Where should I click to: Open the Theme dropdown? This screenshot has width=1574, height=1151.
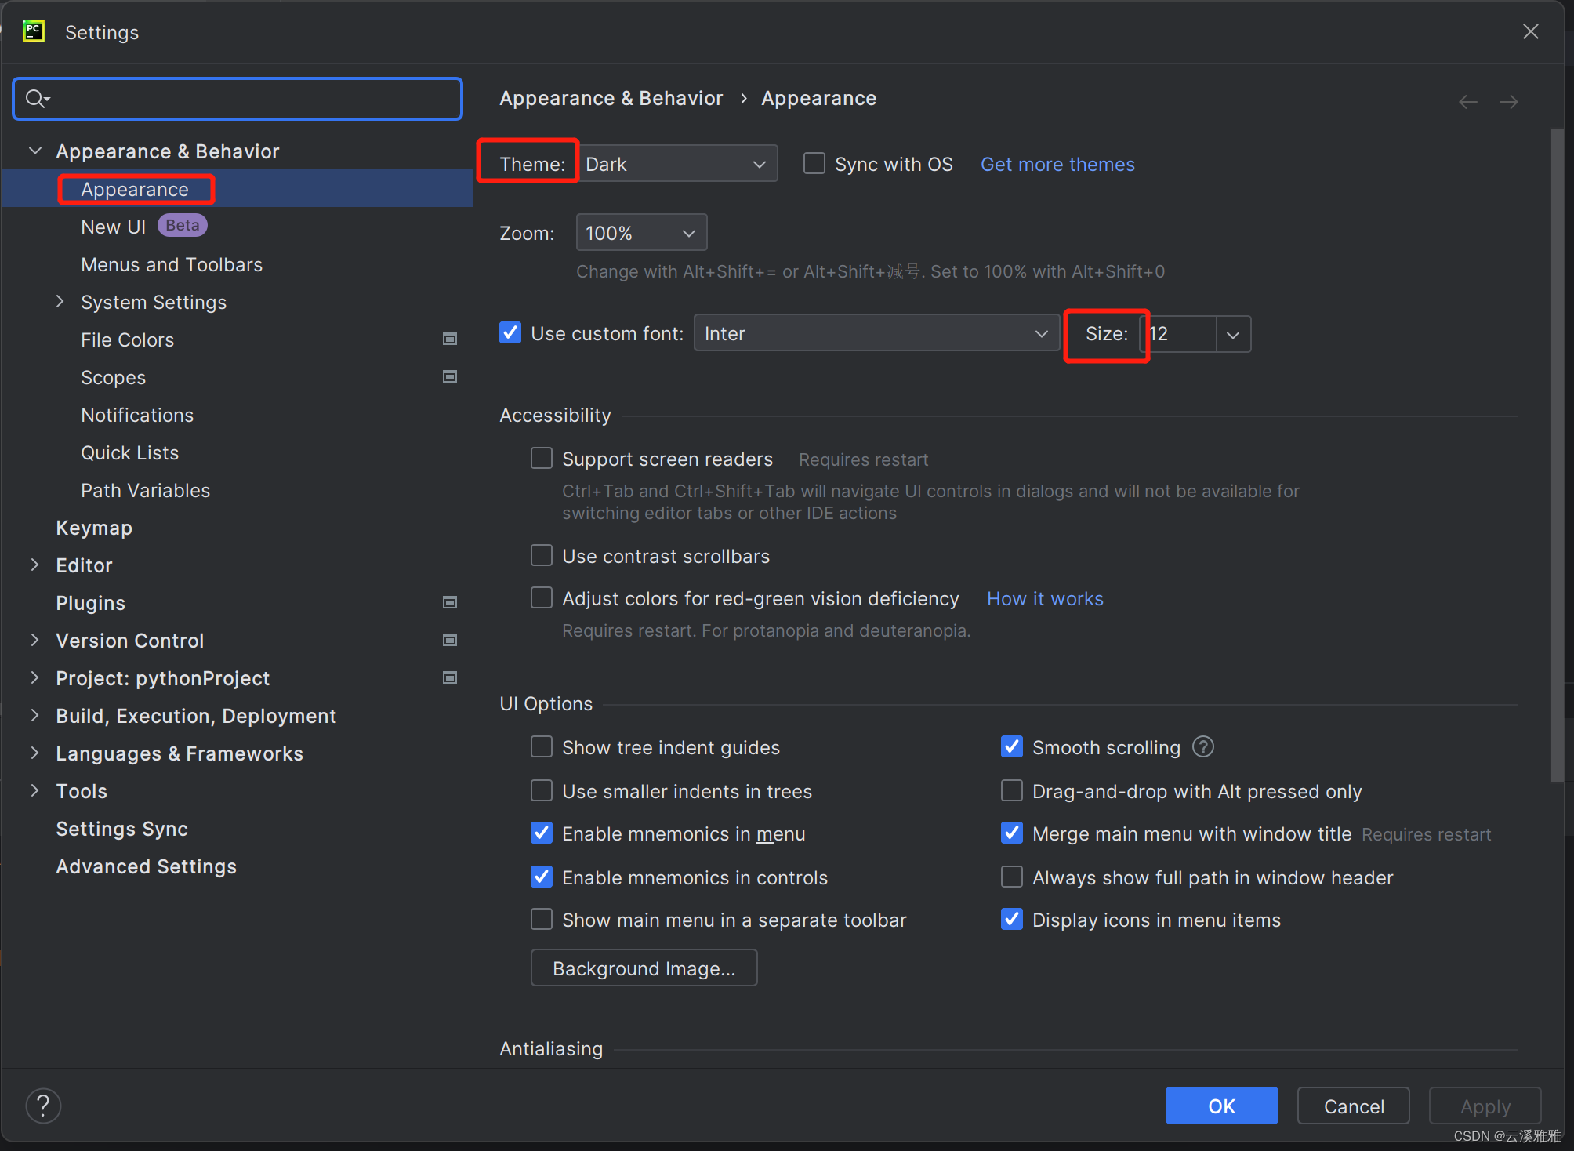click(677, 163)
